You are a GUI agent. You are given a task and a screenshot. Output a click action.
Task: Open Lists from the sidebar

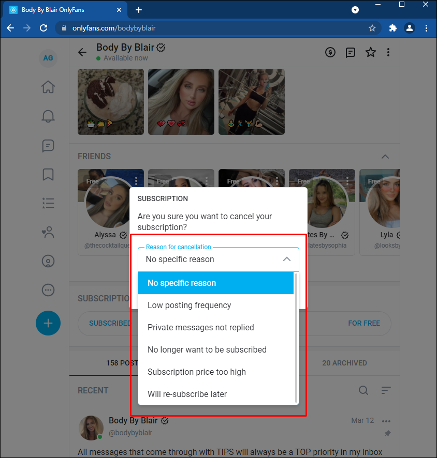[x=48, y=203]
